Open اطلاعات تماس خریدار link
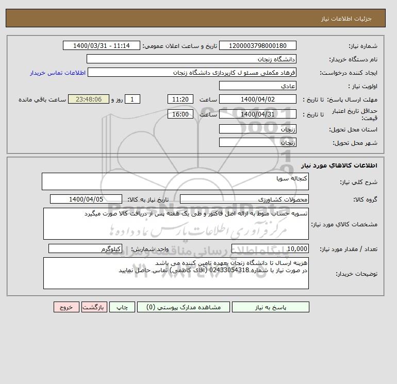397x384 pixels. pyautogui.click(x=58, y=73)
